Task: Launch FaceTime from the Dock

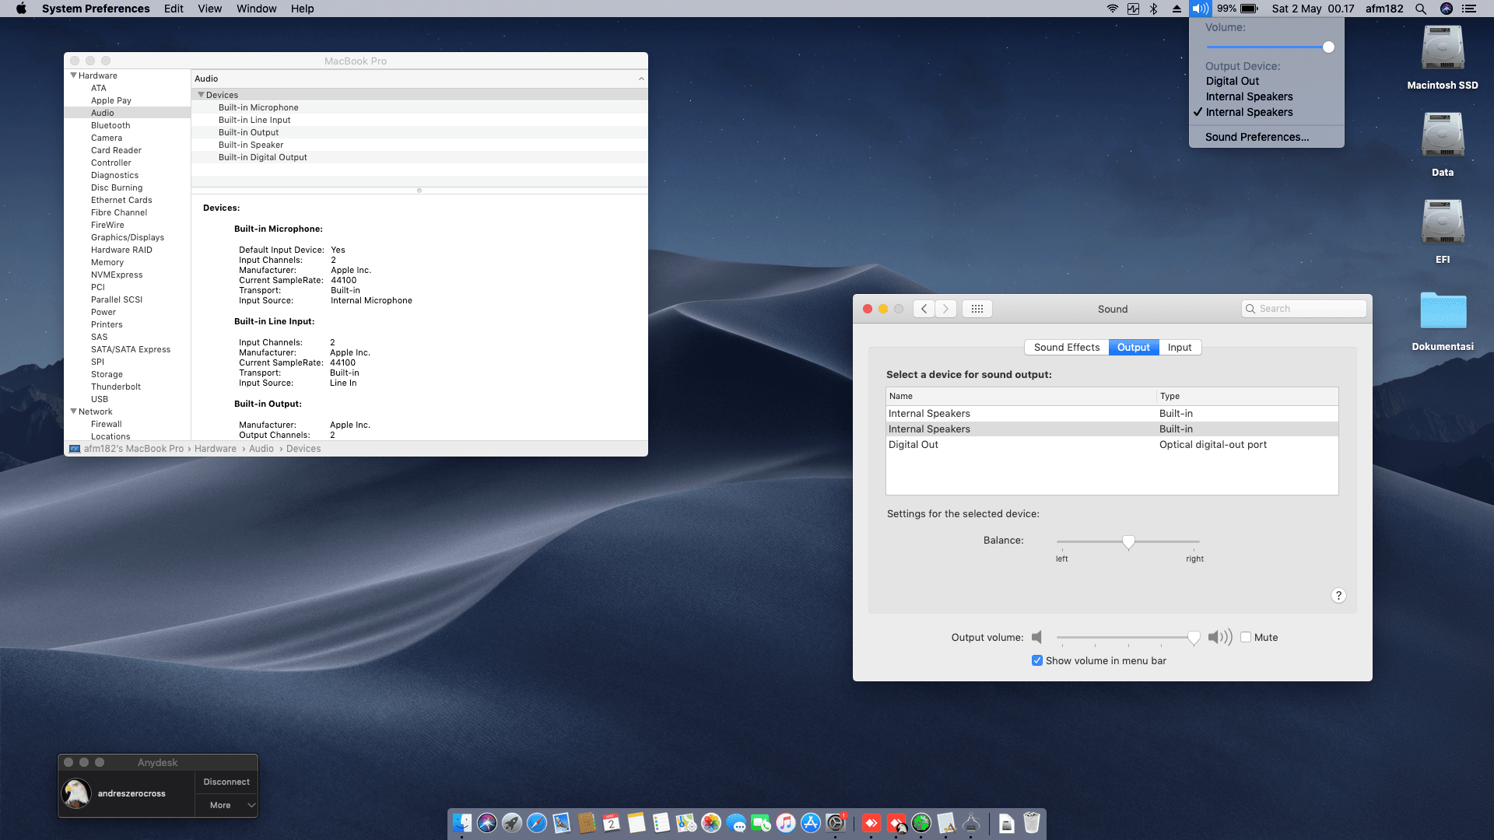Action: [x=761, y=823]
